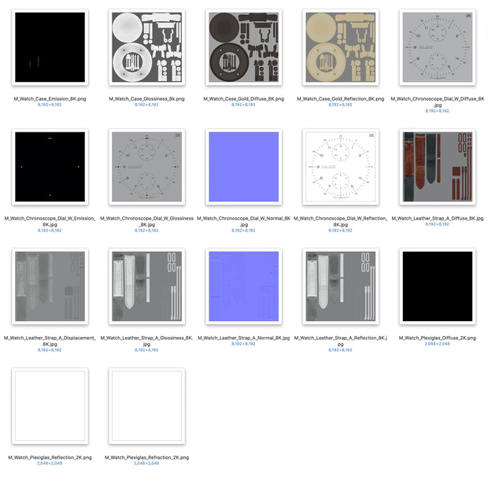Click the M_Watch_Plexiglas_Refraction_2K.png file name
Viewport: 488px width, 488px height.
pyautogui.click(x=147, y=457)
